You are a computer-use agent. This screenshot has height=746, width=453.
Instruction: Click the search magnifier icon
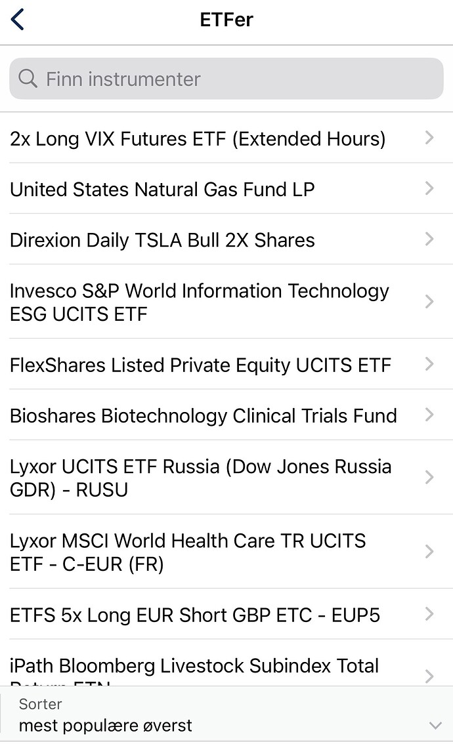click(x=28, y=79)
